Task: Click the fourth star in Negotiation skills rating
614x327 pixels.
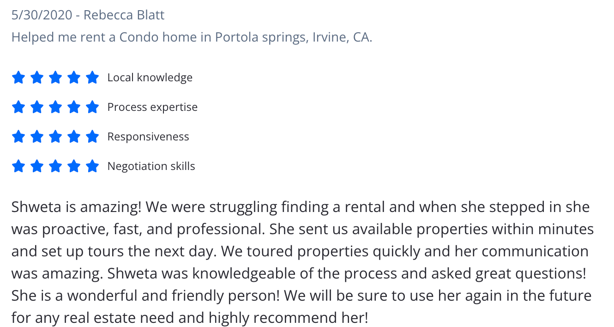Action: pyautogui.click(x=74, y=166)
